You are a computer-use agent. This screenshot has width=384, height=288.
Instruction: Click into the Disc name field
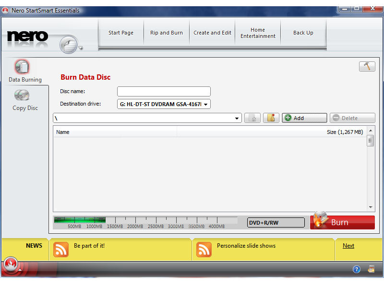pyautogui.click(x=164, y=91)
